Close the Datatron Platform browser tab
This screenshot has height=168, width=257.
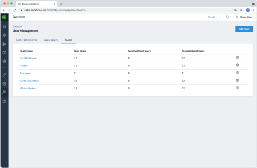(x=54, y=4)
